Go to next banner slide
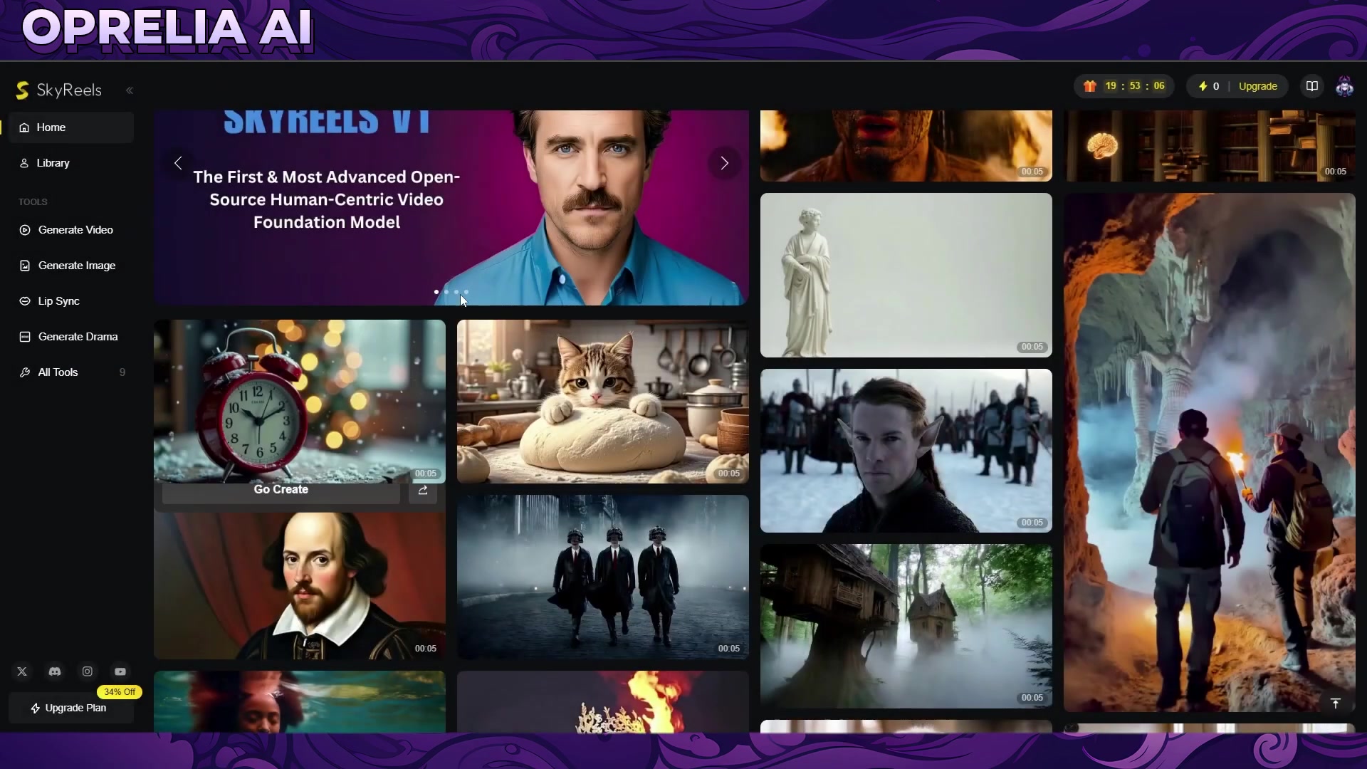The width and height of the screenshot is (1367, 769). [x=724, y=163]
